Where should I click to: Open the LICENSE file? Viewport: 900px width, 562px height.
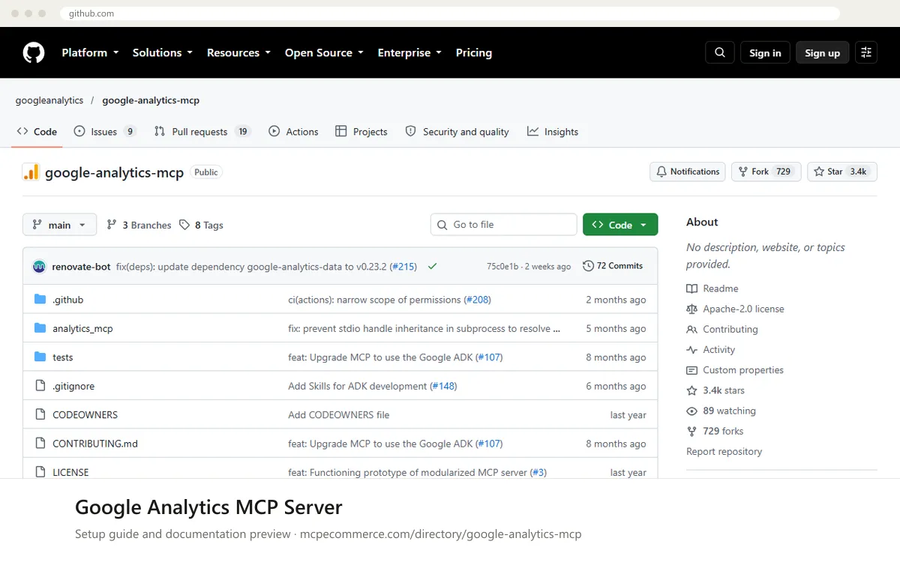coord(70,472)
